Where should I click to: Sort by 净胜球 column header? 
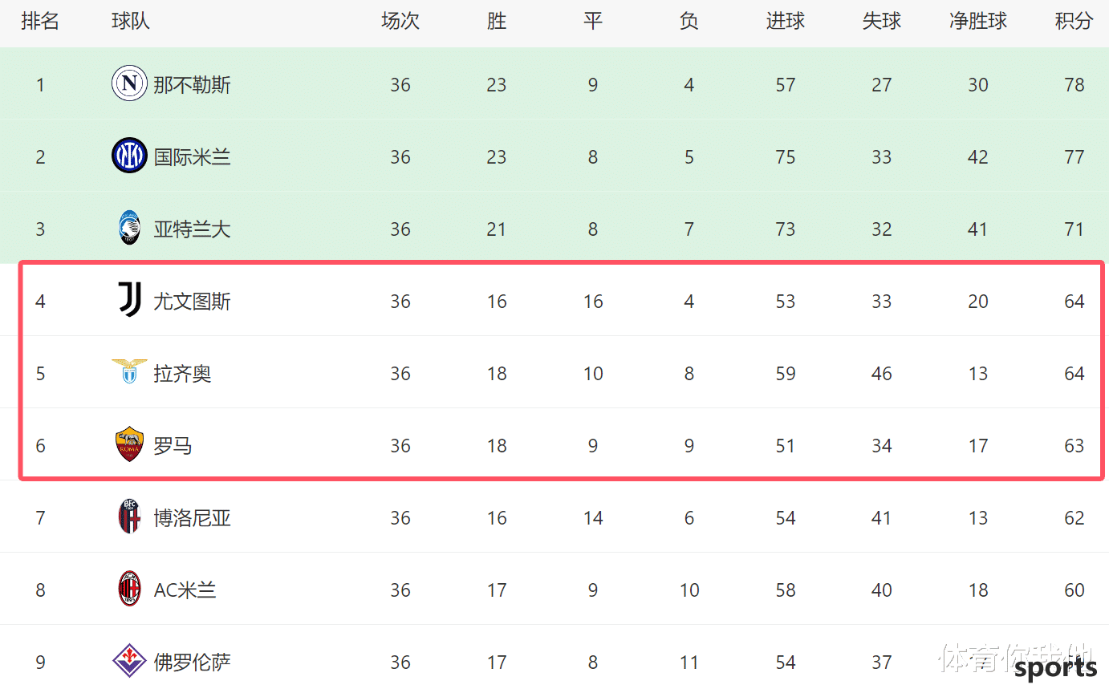pos(977,22)
